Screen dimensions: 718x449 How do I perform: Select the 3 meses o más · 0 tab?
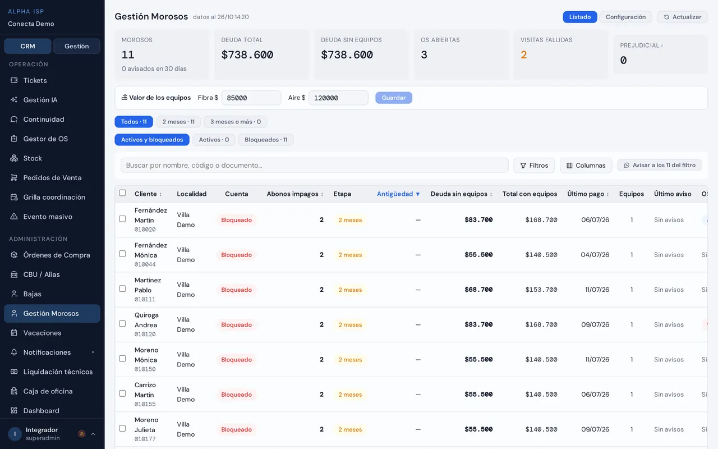click(236, 122)
